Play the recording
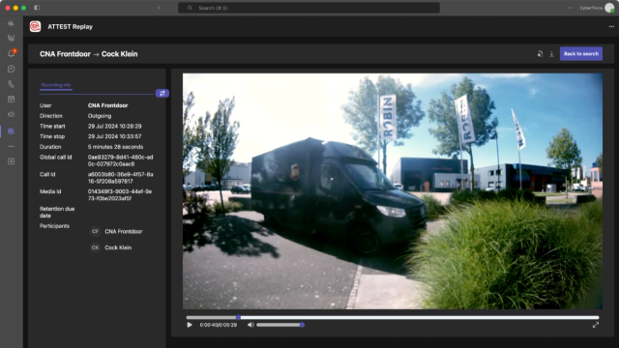This screenshot has height=348, width=619. tap(190, 325)
